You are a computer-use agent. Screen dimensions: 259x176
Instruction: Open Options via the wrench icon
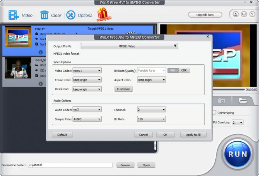[x=70, y=15]
